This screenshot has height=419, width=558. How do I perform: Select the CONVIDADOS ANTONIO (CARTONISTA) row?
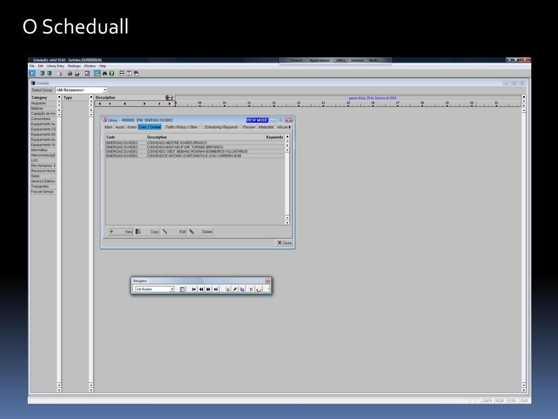(195, 155)
